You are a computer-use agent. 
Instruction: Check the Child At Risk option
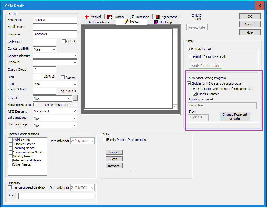click(11, 140)
